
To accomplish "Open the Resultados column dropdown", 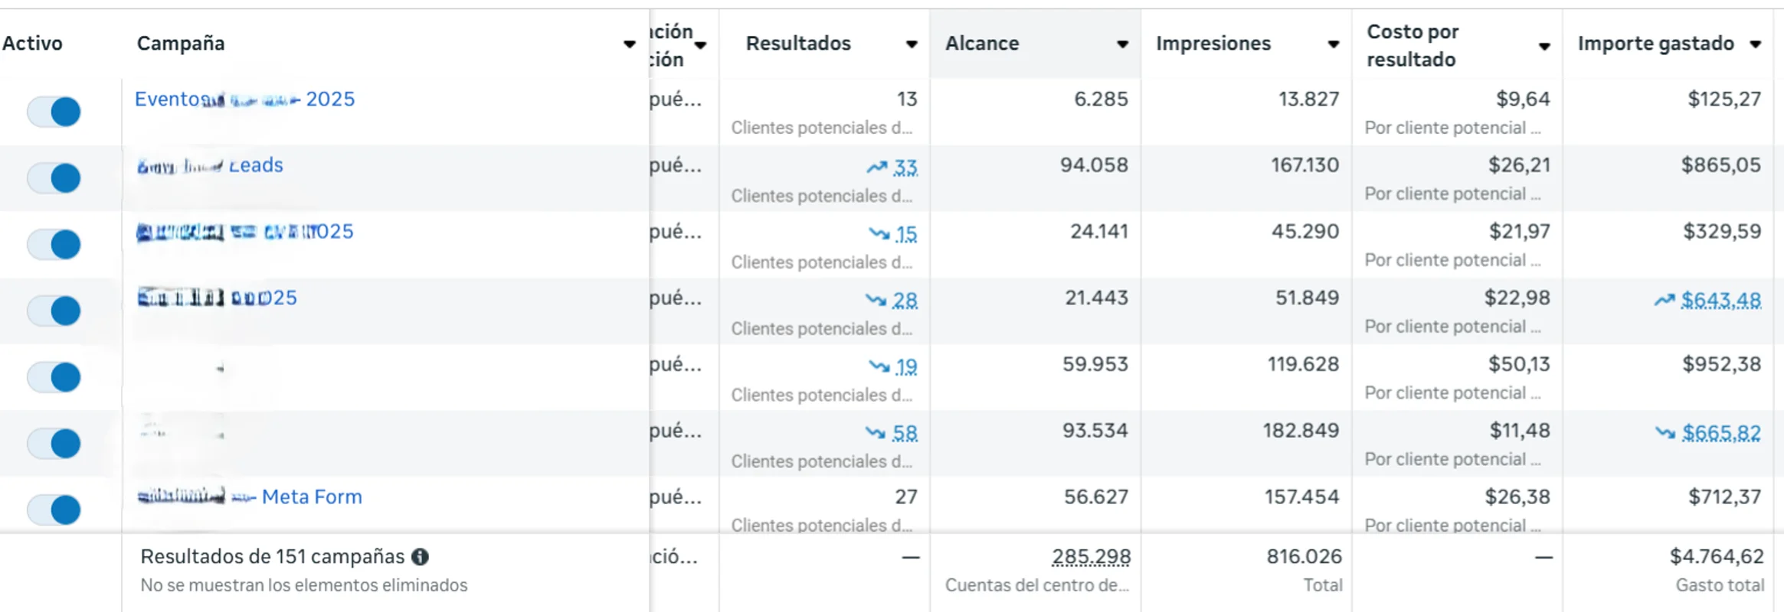I will tap(912, 44).
